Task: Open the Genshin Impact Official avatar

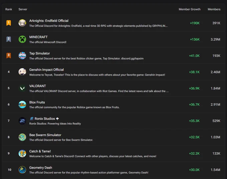Action: 22,72
